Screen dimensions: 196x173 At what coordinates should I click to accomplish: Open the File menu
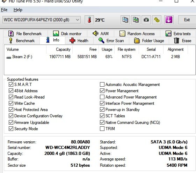4,10
